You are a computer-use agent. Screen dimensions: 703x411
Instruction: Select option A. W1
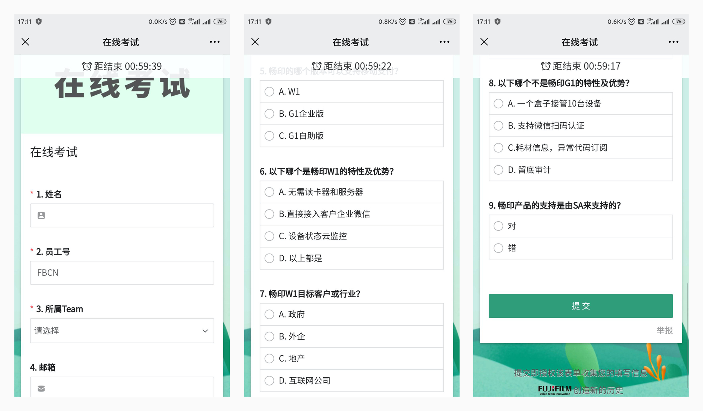352,91
